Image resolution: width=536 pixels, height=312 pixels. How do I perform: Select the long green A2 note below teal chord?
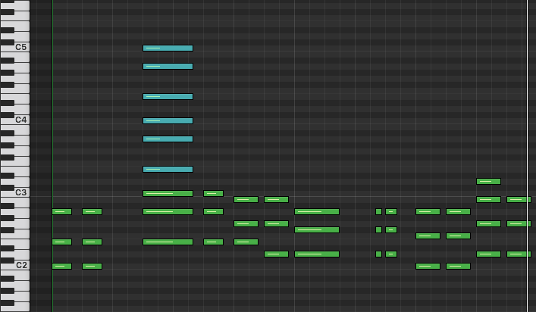[x=168, y=211]
